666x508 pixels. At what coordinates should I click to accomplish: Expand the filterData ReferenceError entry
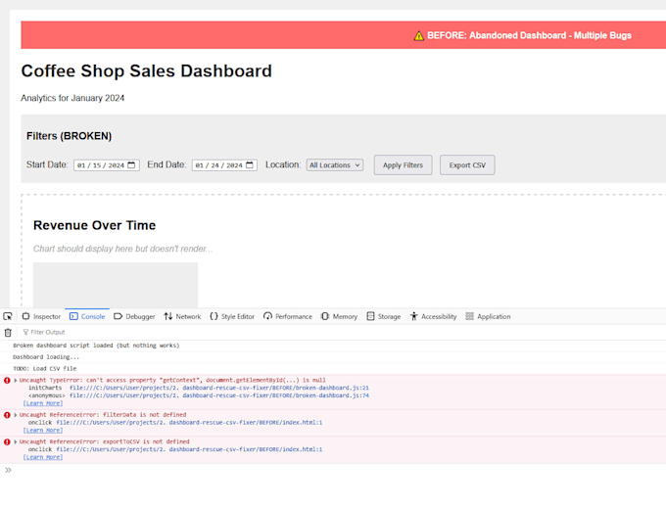pos(16,415)
